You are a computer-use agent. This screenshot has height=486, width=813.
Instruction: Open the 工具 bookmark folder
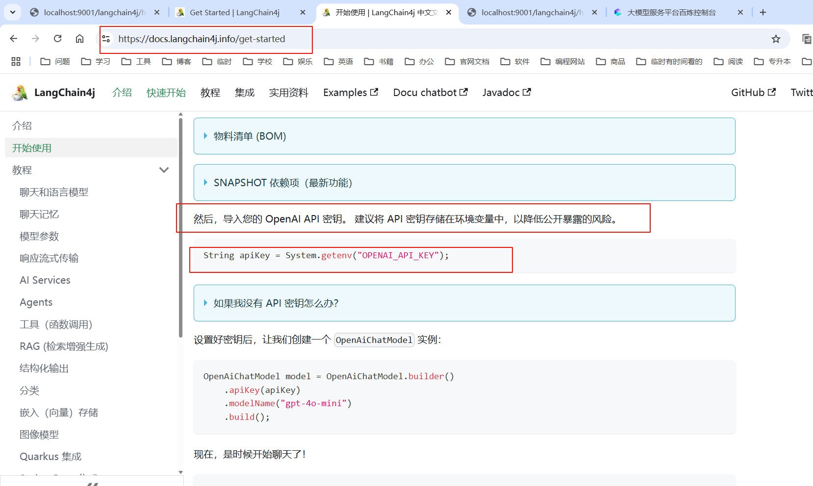[136, 61]
